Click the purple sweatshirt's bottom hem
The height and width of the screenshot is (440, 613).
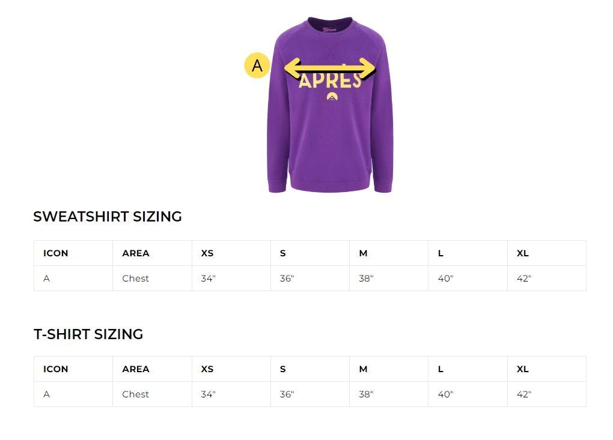pyautogui.click(x=329, y=185)
